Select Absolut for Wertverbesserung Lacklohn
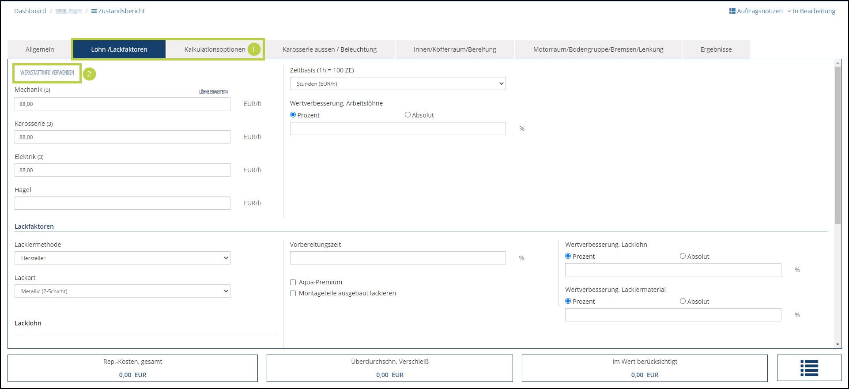 pos(683,256)
